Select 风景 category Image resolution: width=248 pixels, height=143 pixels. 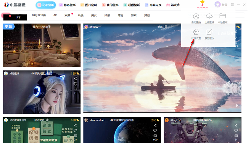coord(107,15)
